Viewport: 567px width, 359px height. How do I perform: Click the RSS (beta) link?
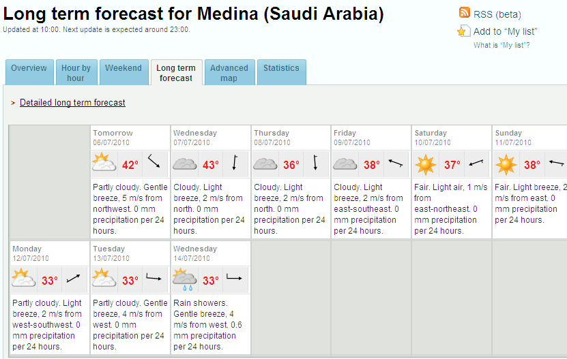coord(497,14)
